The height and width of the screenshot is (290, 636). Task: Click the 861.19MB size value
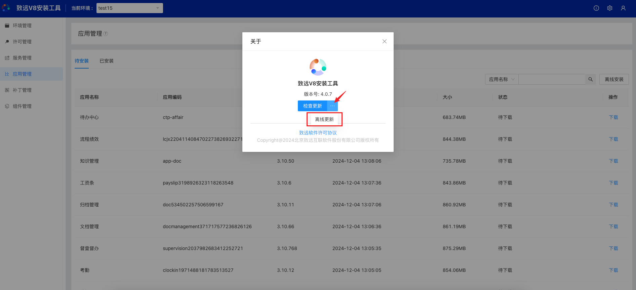[x=454, y=226]
